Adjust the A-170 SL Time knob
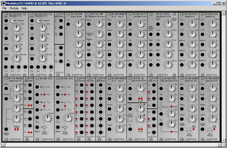The width and height of the screenshot is (227, 148). 140,88
